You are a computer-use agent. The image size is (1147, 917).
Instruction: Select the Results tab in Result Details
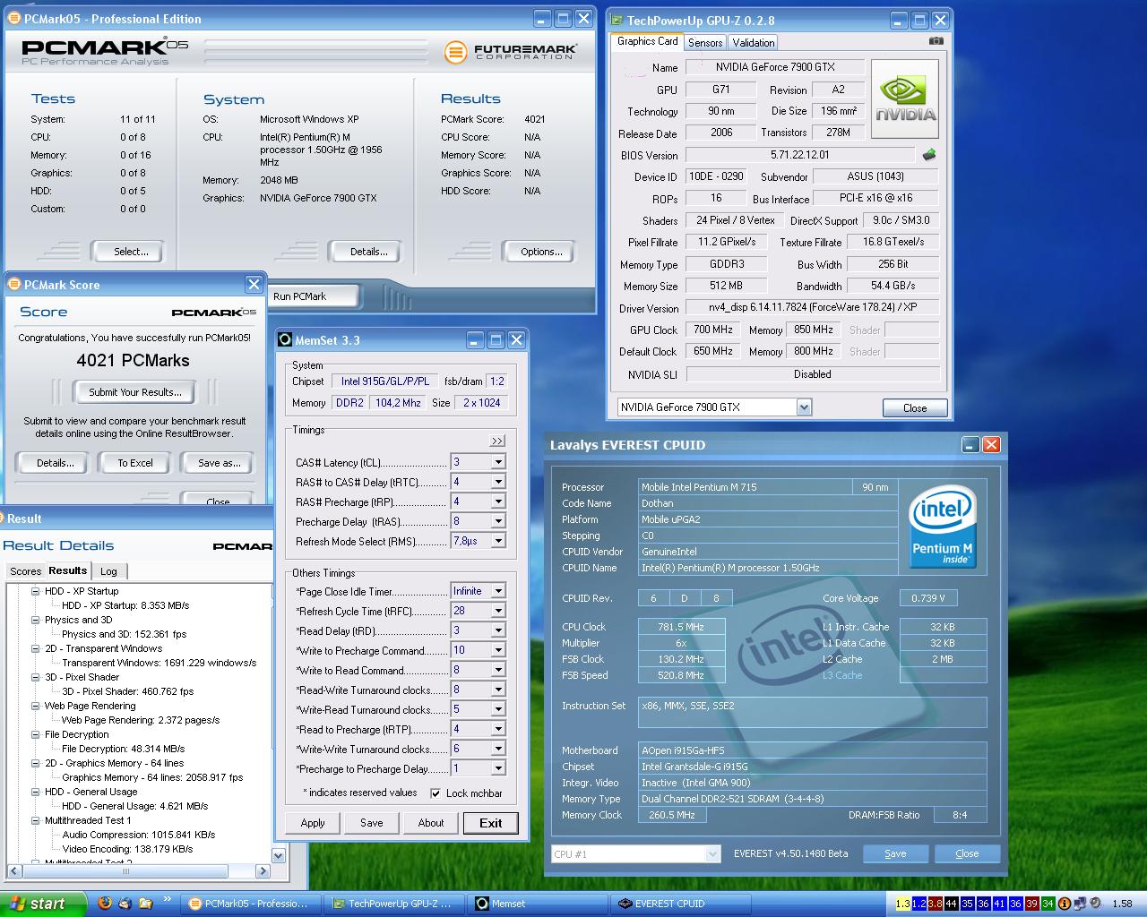[68, 570]
